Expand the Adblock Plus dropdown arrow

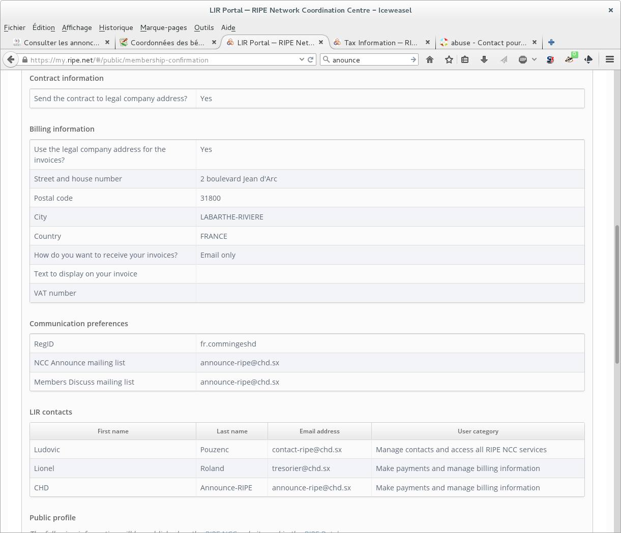coord(534,59)
